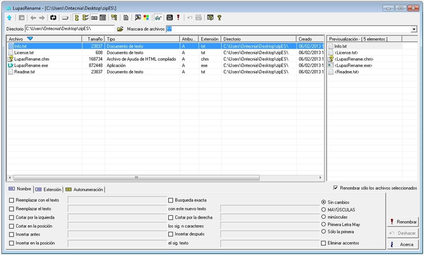Toggle the checkmarked files toolbar icon
The width and height of the screenshot is (424, 255).
85,18
